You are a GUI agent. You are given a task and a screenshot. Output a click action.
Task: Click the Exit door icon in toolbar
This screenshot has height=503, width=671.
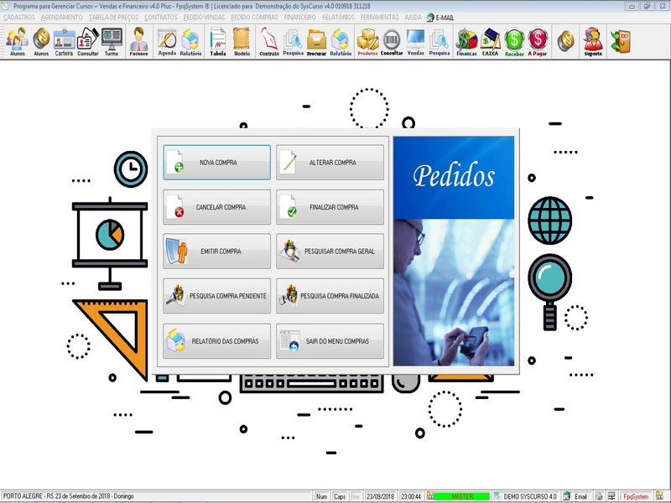click(620, 40)
